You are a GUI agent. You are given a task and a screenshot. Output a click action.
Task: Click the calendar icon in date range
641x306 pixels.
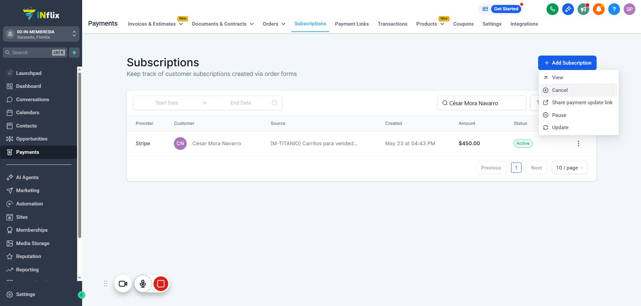click(274, 103)
